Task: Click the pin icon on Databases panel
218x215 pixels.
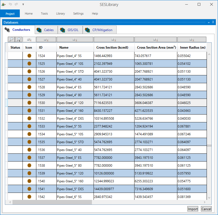Action: click(213, 22)
